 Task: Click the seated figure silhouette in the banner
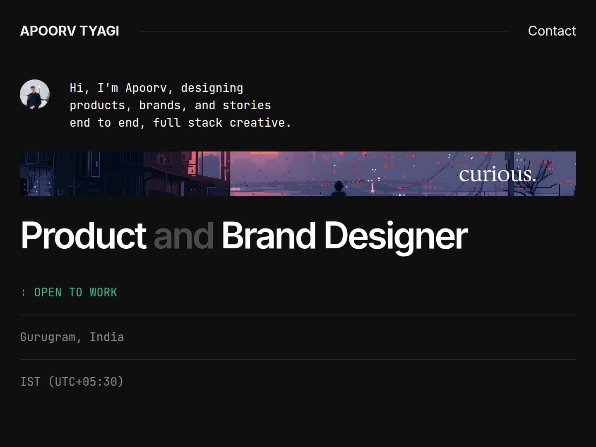[339, 187]
